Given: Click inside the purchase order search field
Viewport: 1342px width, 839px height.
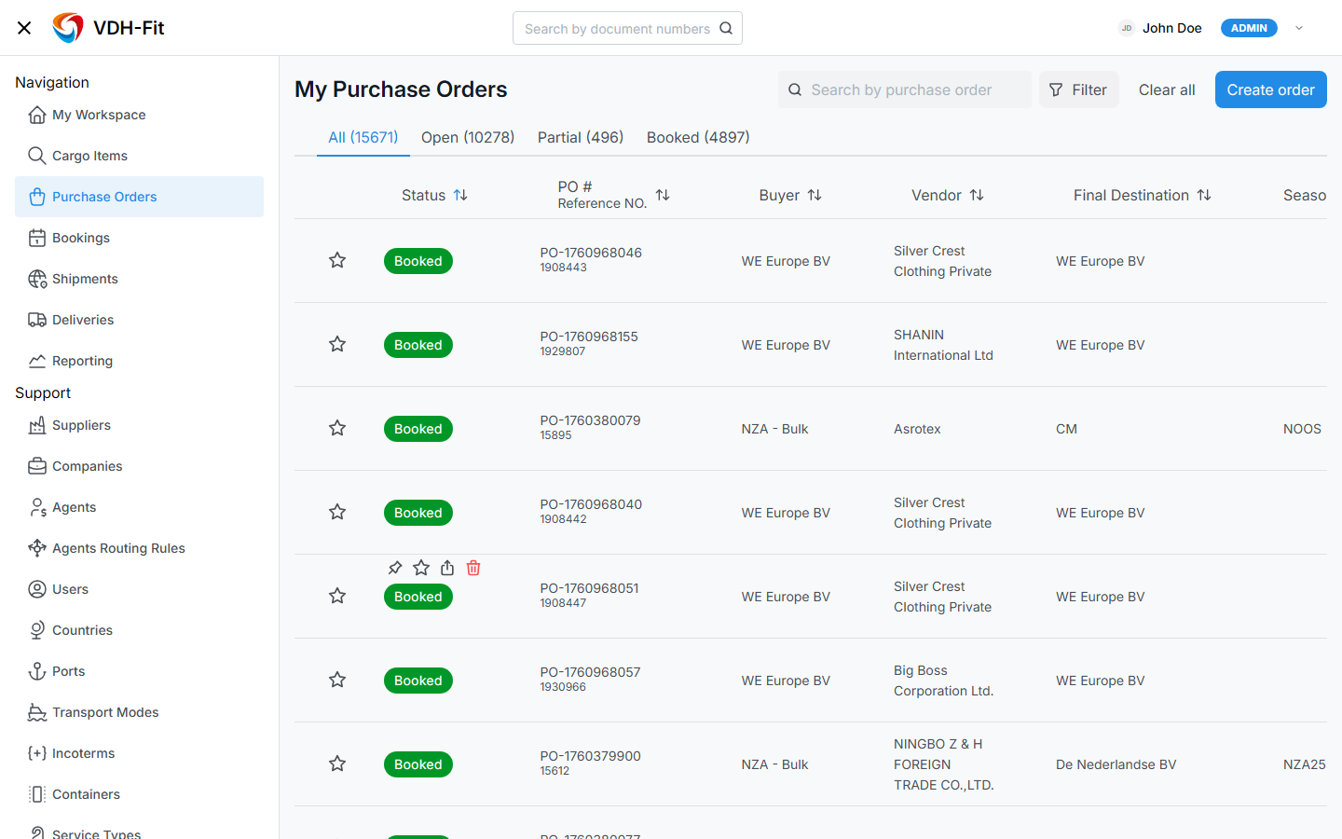Looking at the screenshot, I should (x=904, y=89).
